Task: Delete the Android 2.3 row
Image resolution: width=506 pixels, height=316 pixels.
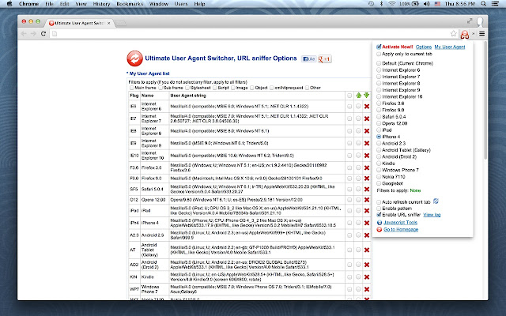Action: click(x=367, y=235)
